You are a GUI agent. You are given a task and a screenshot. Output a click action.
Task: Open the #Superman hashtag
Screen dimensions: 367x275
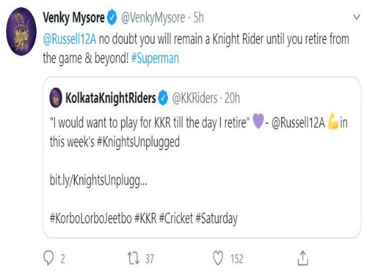(155, 58)
